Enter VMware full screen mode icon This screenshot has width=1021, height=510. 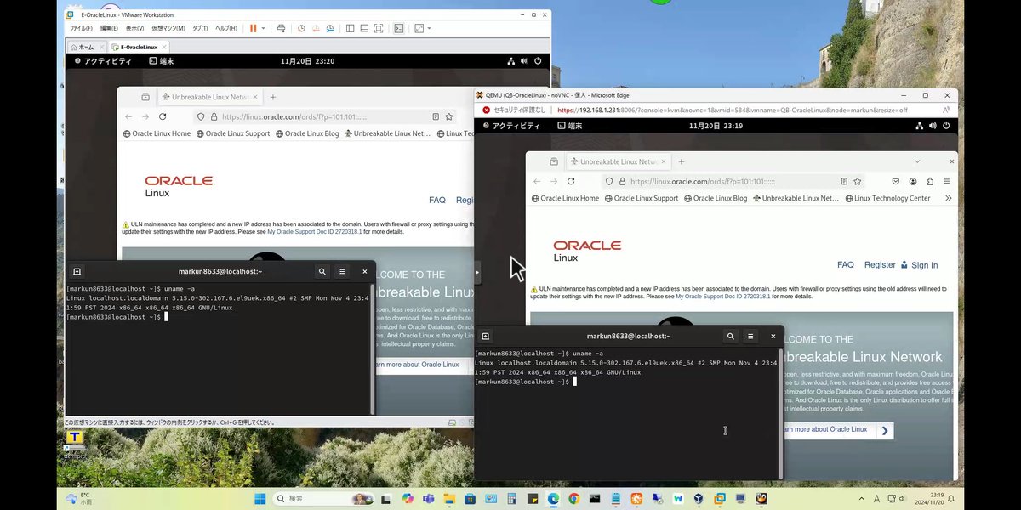377,28
